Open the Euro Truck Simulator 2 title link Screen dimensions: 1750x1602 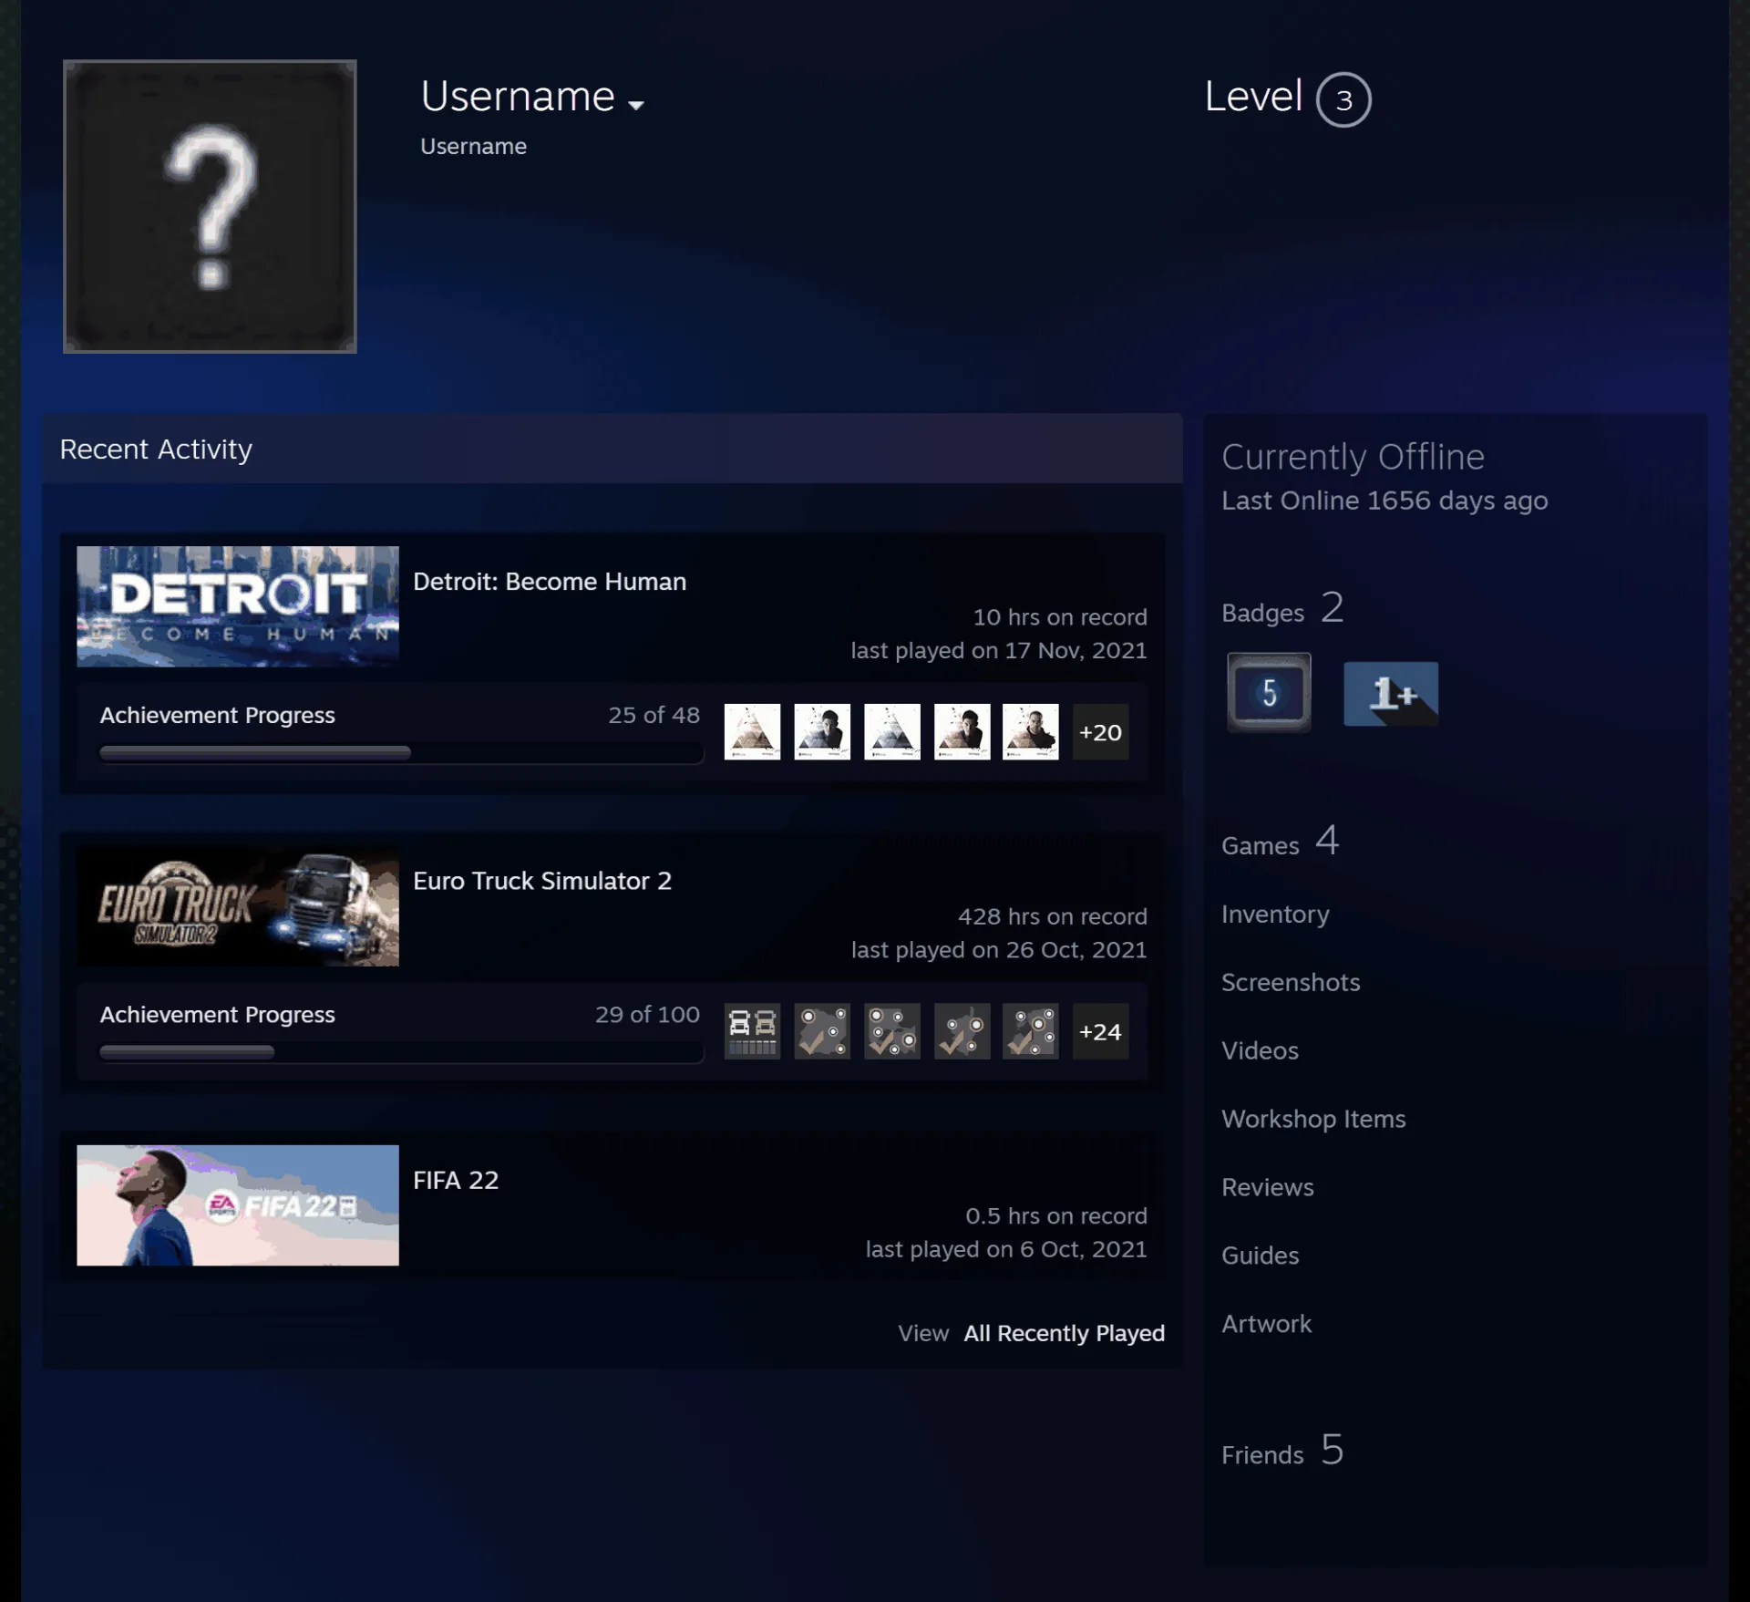pyautogui.click(x=542, y=881)
